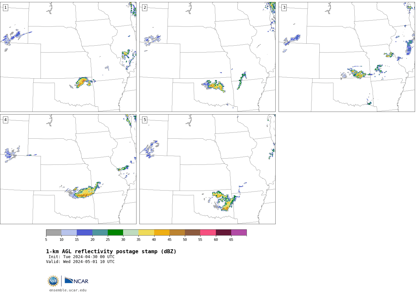Click the number label of panel 3
Screen dimensions: 418x294
click(x=284, y=8)
